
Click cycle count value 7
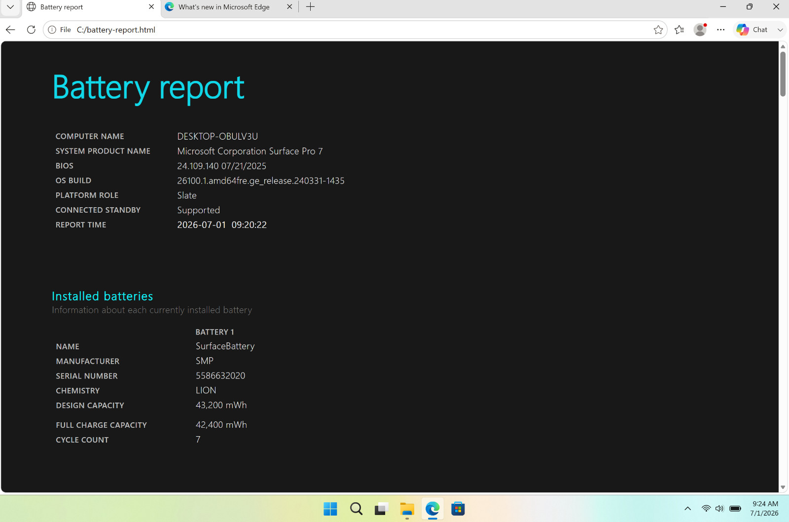[x=198, y=440]
